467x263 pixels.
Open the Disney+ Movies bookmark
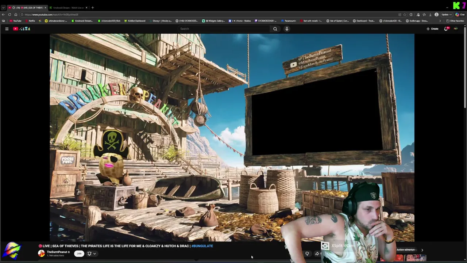(x=160, y=21)
